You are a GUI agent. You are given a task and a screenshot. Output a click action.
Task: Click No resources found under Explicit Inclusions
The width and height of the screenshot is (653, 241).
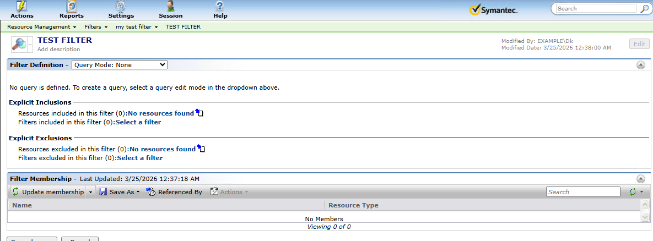[x=161, y=113]
